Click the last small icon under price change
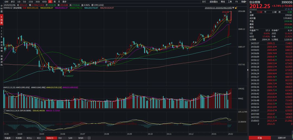This screenshot has width=293, height=140. (291, 9)
